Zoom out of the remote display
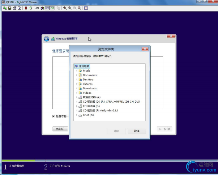The width and height of the screenshot is (218, 175). point(70,8)
